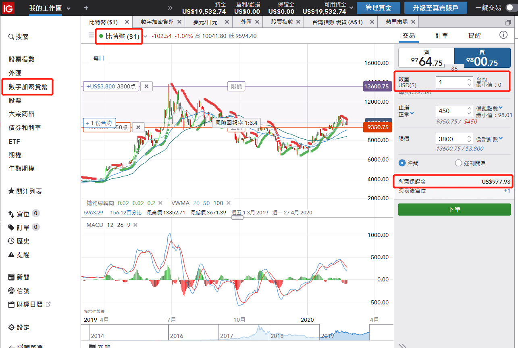Click the 數量 input field
The image size is (518, 348).
point(451,82)
